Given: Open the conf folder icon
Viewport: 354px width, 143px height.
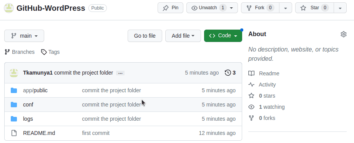Looking at the screenshot, I should (x=14, y=105).
